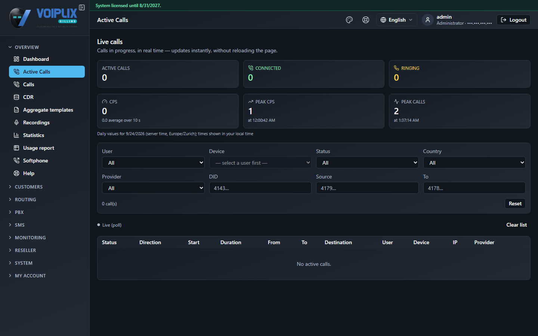Viewport: 538px width, 336px height.
Task: Expand the SYSTEM sidebar section
Action: tap(24, 263)
